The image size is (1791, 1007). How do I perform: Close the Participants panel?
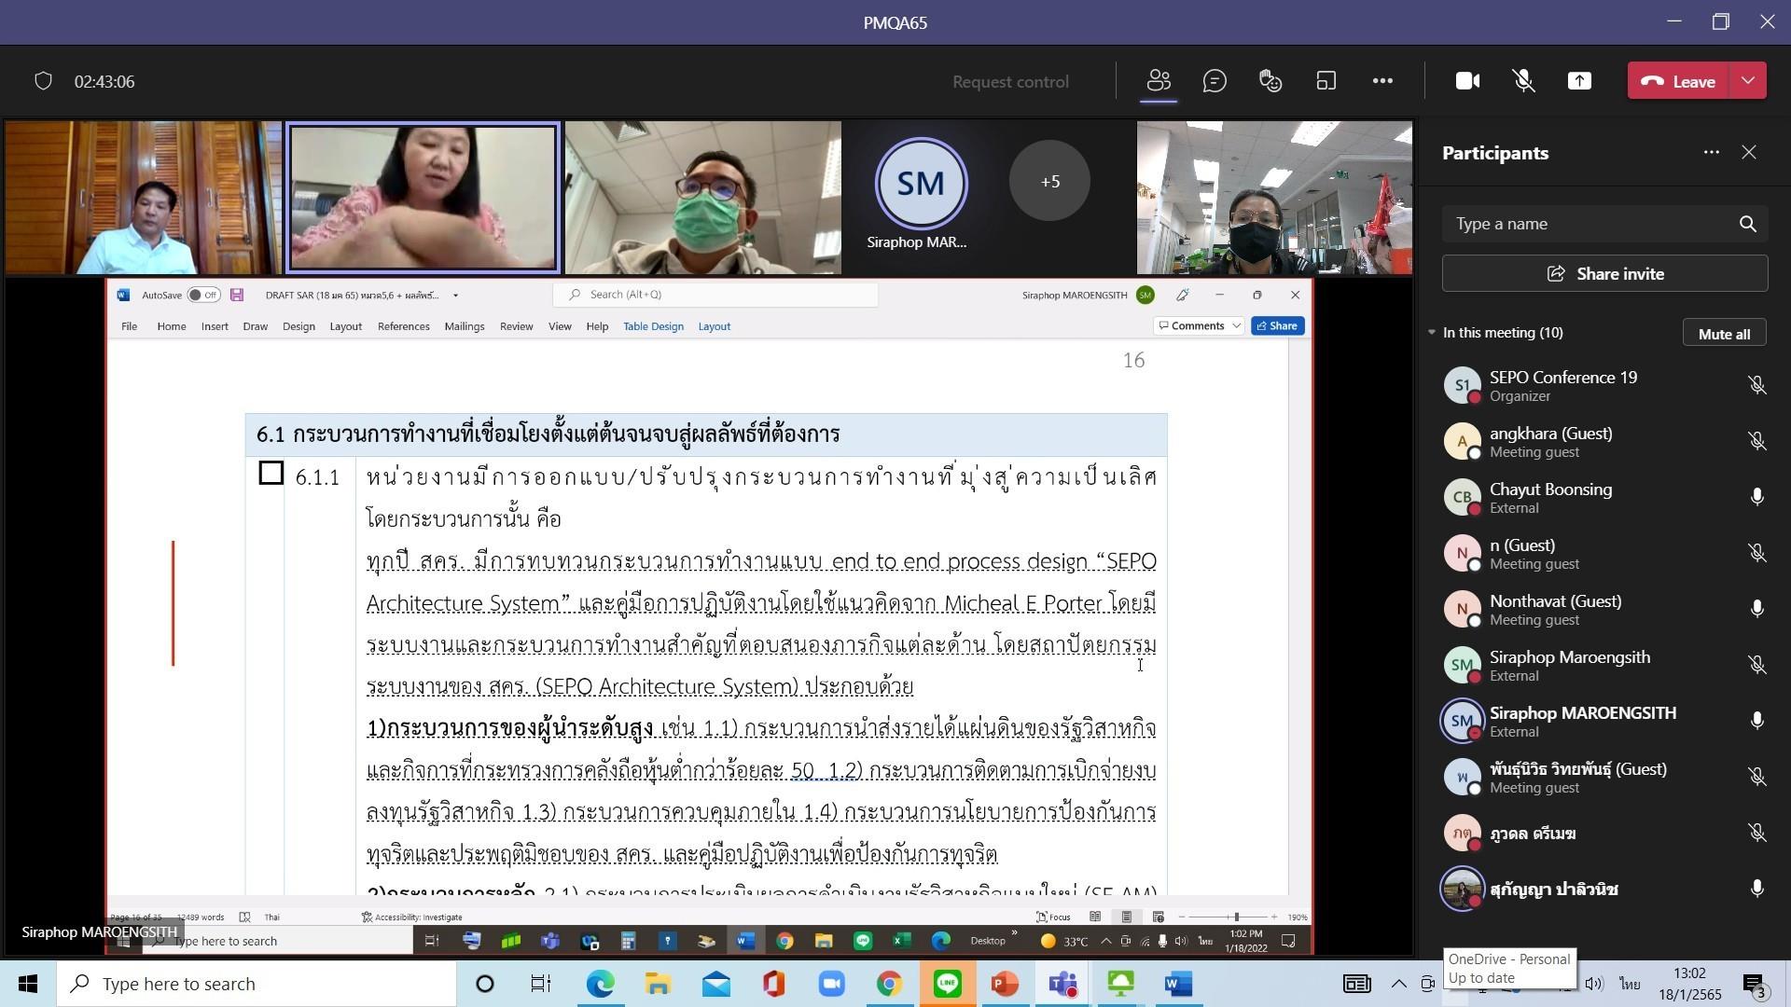[1749, 152]
